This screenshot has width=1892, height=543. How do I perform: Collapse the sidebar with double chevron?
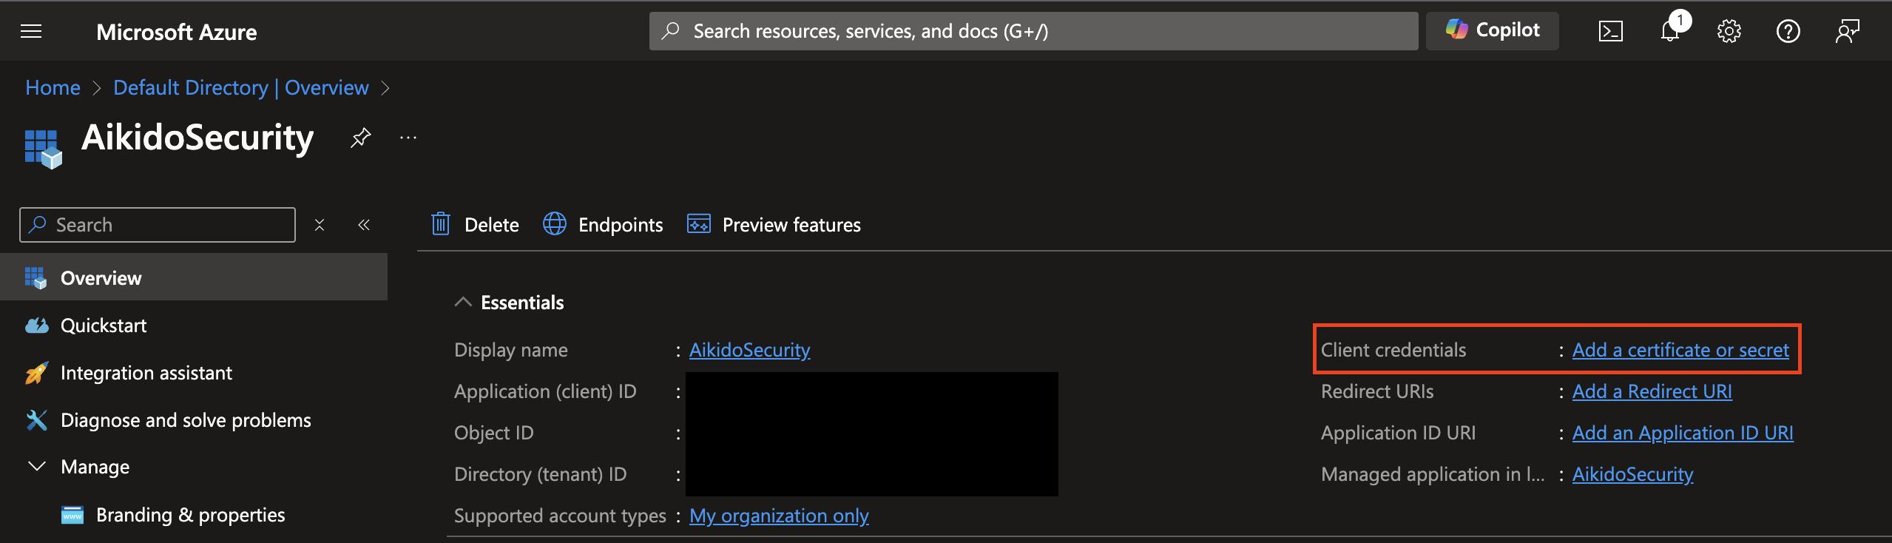364,225
